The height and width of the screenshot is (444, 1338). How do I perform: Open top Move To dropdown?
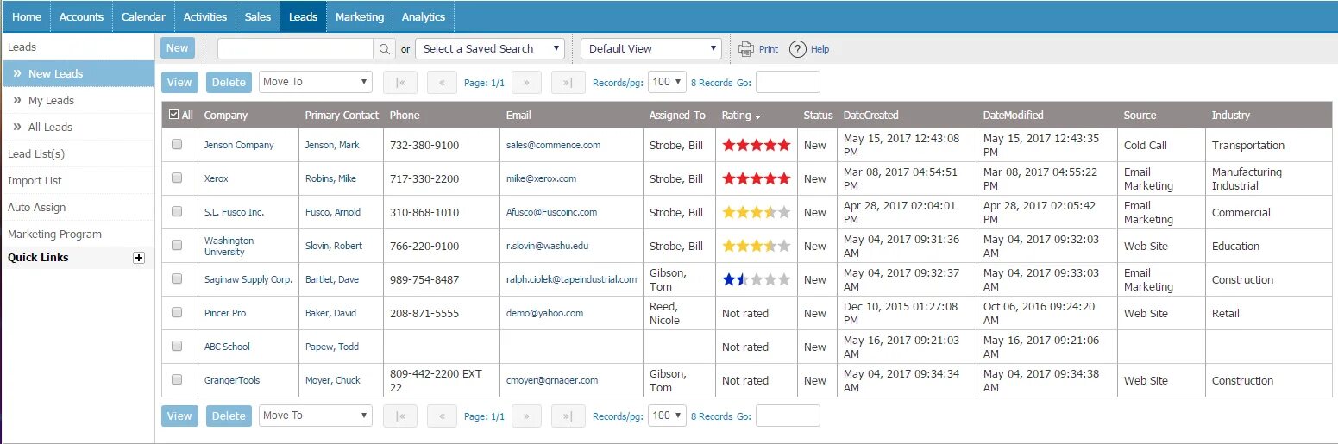click(315, 82)
